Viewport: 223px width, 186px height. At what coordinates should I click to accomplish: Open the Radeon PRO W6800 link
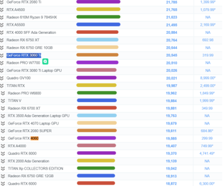click(x=25, y=93)
